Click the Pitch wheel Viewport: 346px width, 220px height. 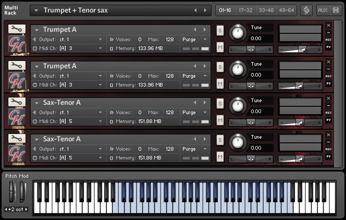(x=11, y=191)
